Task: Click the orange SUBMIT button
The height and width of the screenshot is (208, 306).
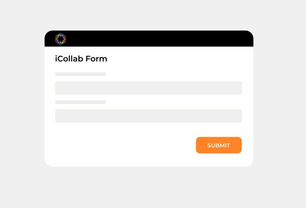Action: pyautogui.click(x=219, y=145)
